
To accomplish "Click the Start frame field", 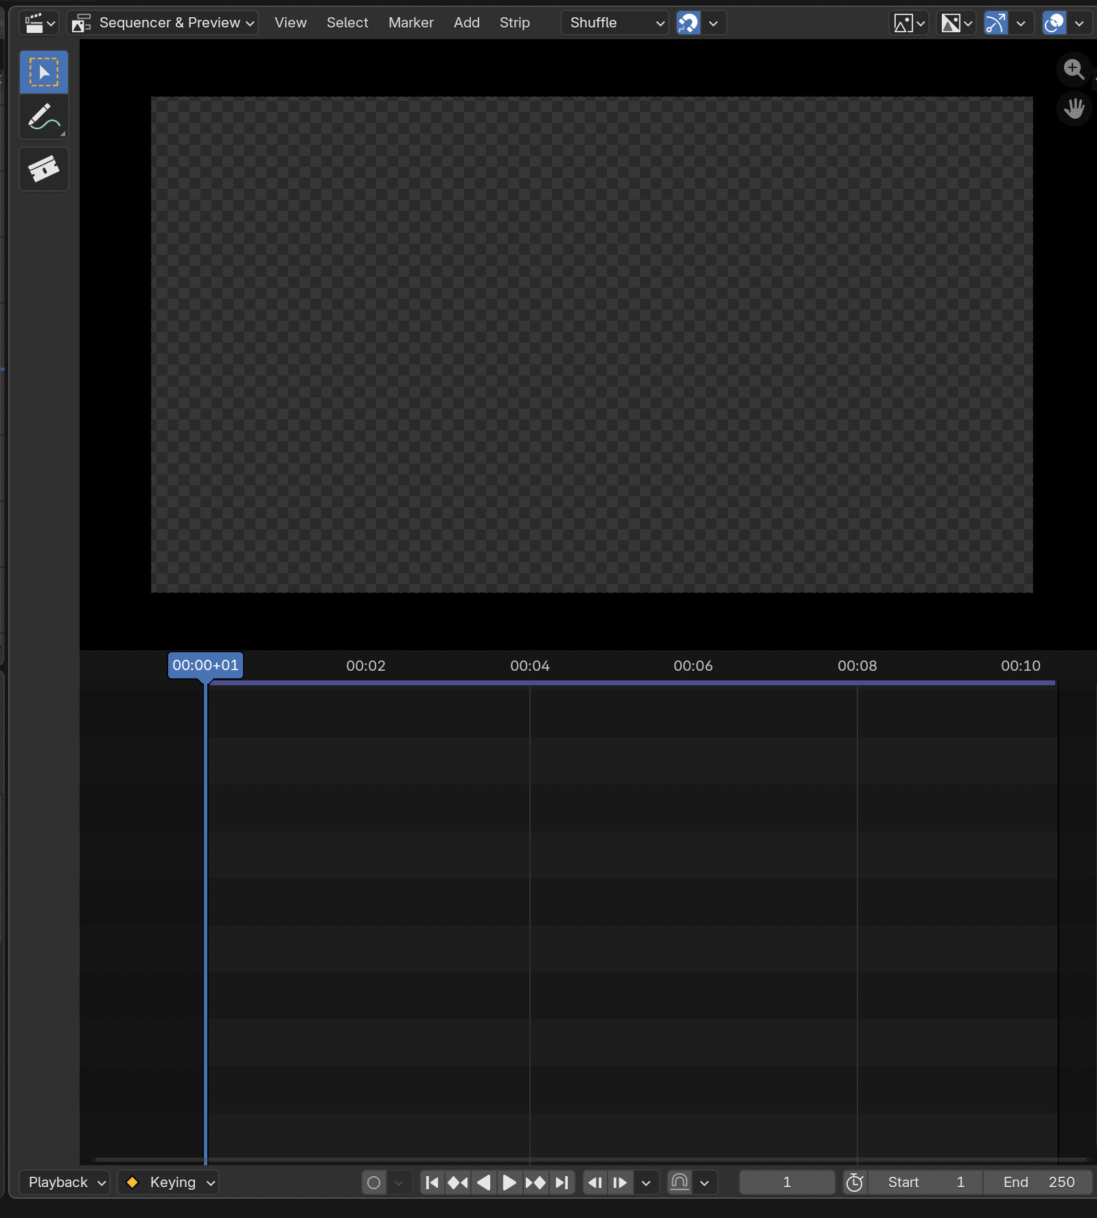I will [x=925, y=1182].
